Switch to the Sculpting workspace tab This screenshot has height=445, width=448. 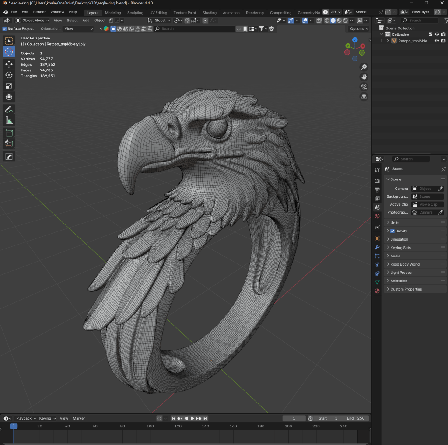[135, 13]
